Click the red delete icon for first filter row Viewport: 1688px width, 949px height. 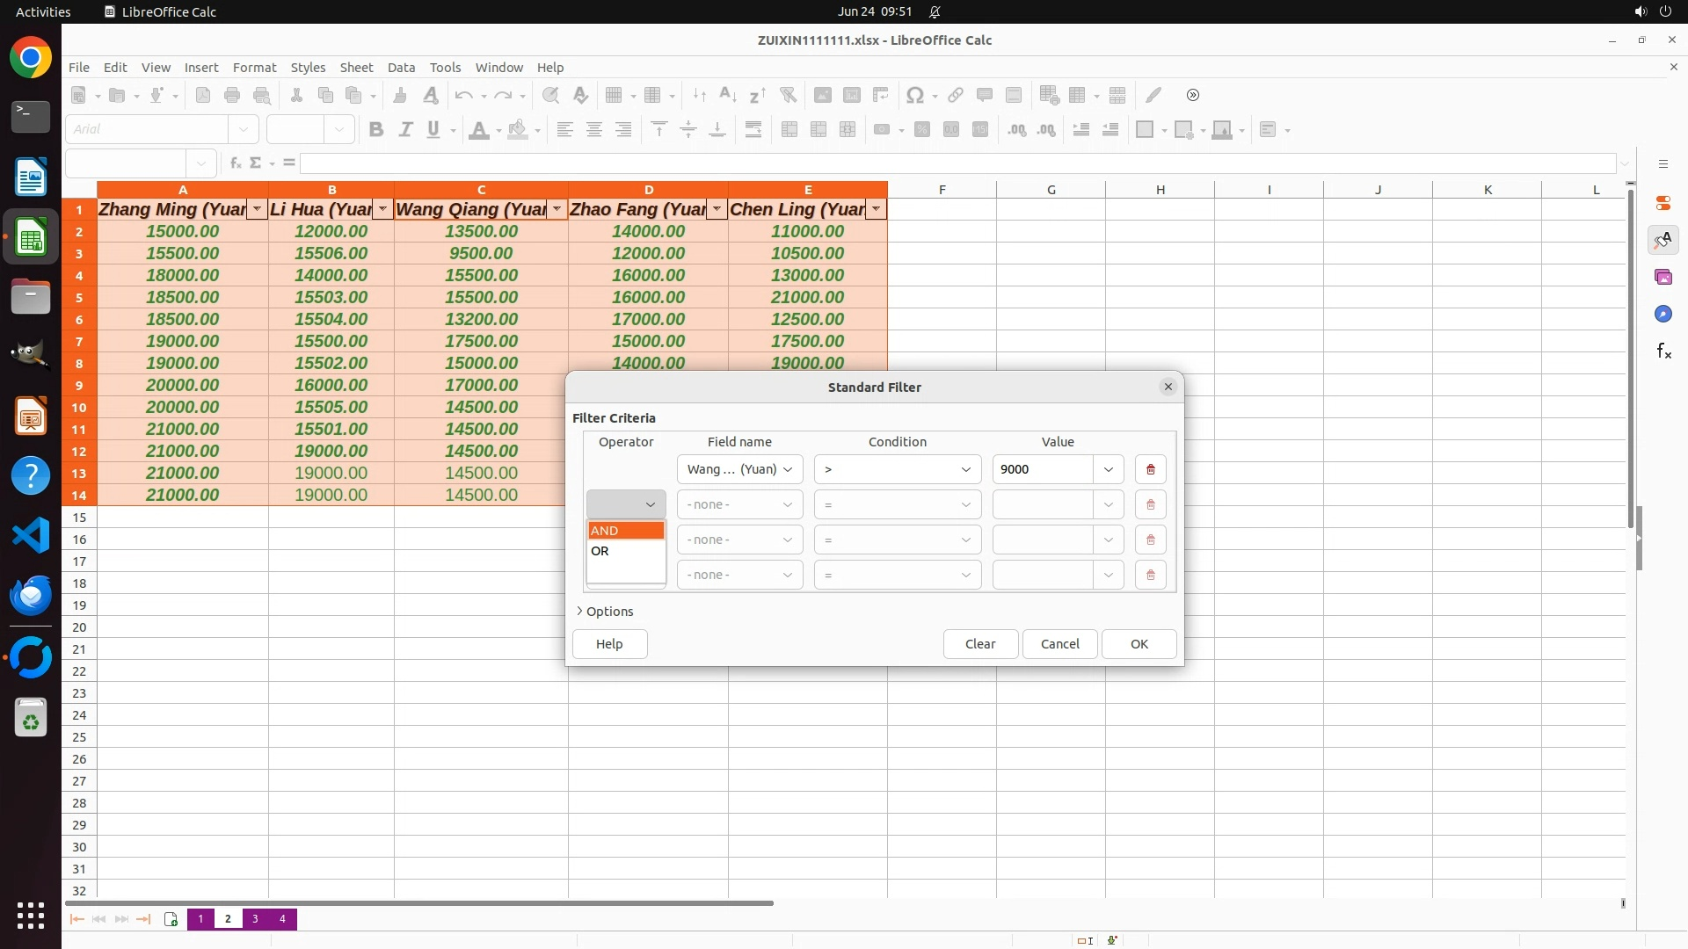[1150, 469]
